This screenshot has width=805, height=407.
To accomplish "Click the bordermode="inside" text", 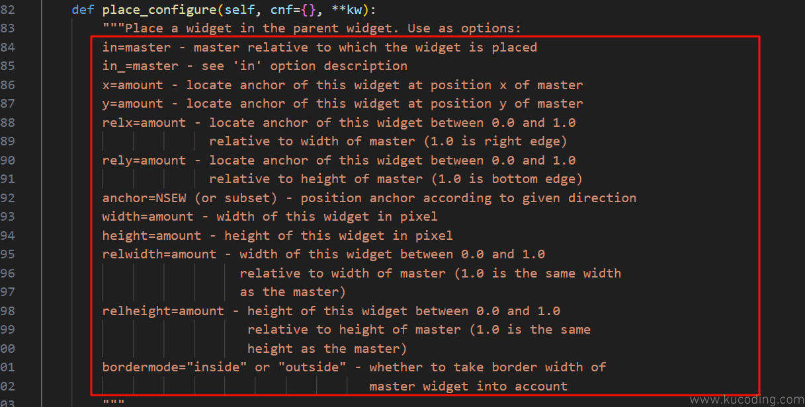I will coord(175,367).
